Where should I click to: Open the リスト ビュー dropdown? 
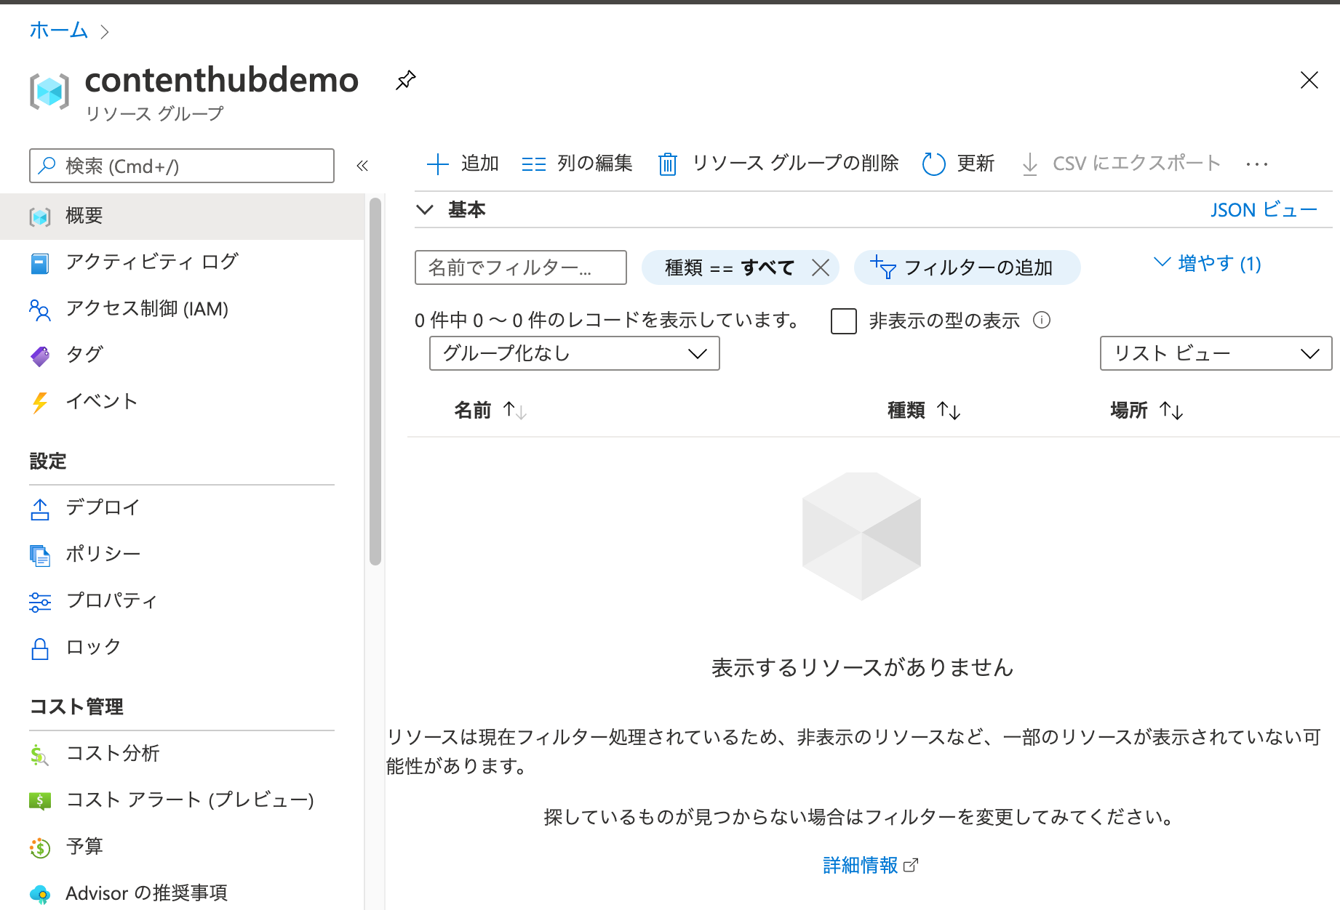pos(1216,353)
